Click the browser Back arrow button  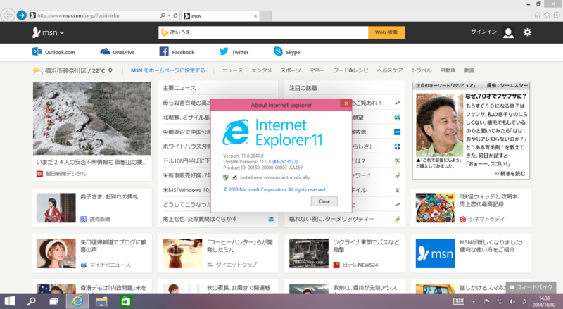[8, 15]
